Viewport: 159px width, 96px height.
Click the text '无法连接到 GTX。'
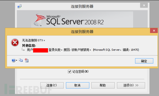click(33, 40)
